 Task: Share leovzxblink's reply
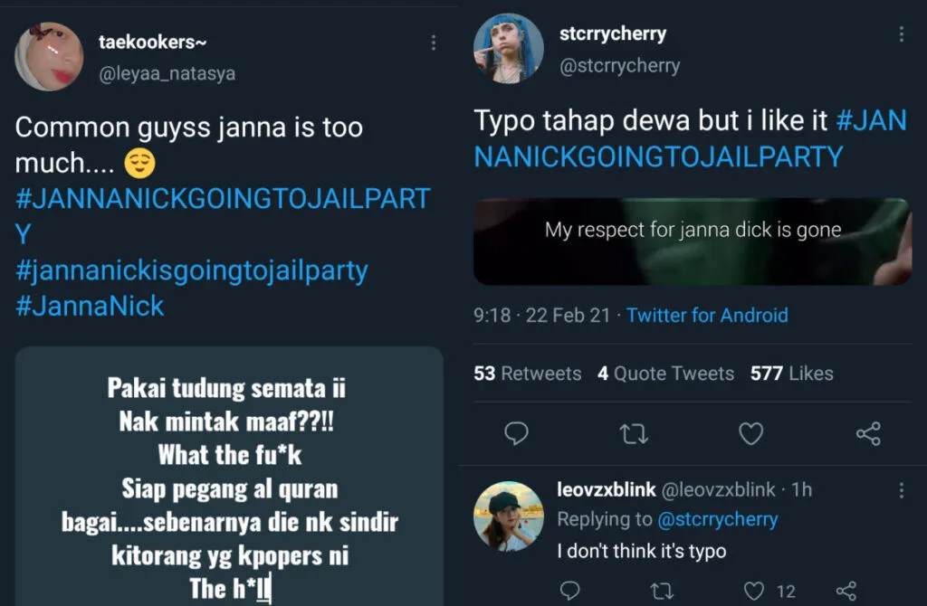(x=846, y=591)
